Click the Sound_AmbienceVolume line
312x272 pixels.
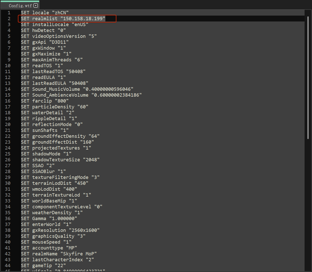[81, 95]
